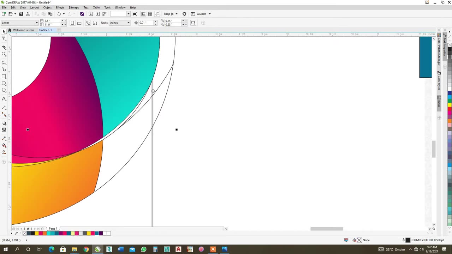This screenshot has height=254, width=452.
Task: Select the Smart Fill tool
Action: (4, 152)
